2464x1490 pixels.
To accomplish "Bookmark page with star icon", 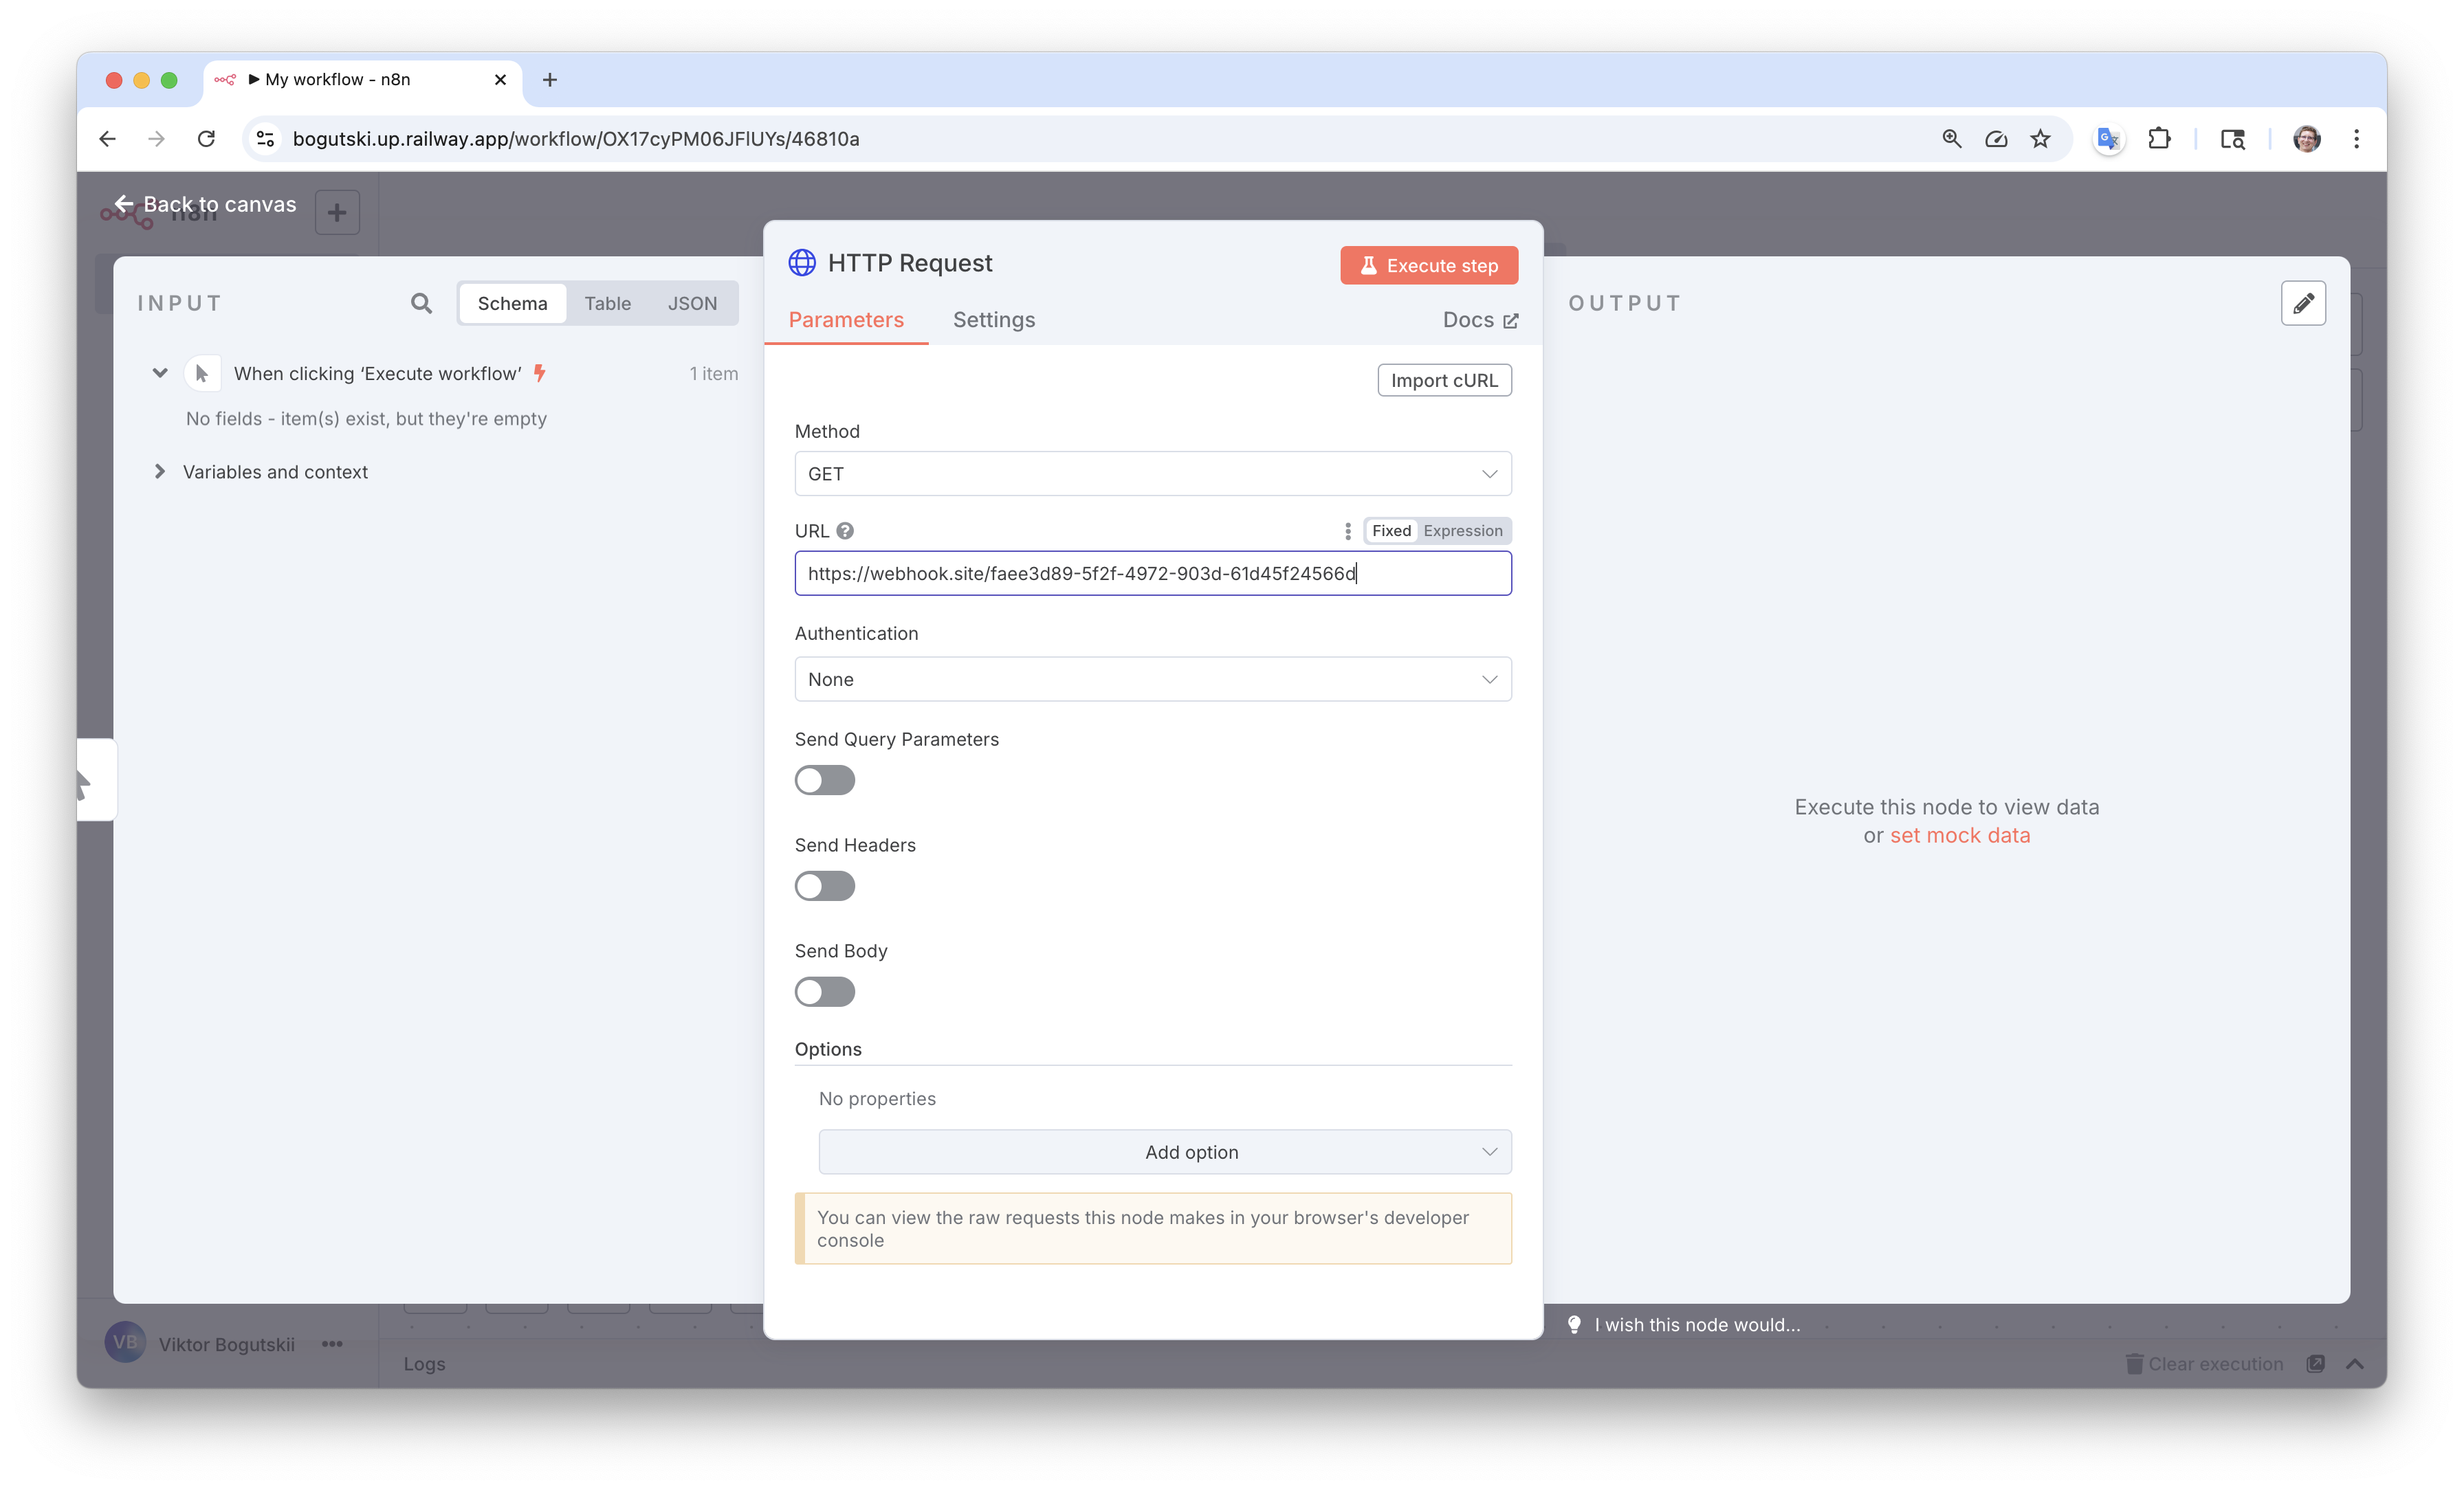I will click(x=2040, y=139).
